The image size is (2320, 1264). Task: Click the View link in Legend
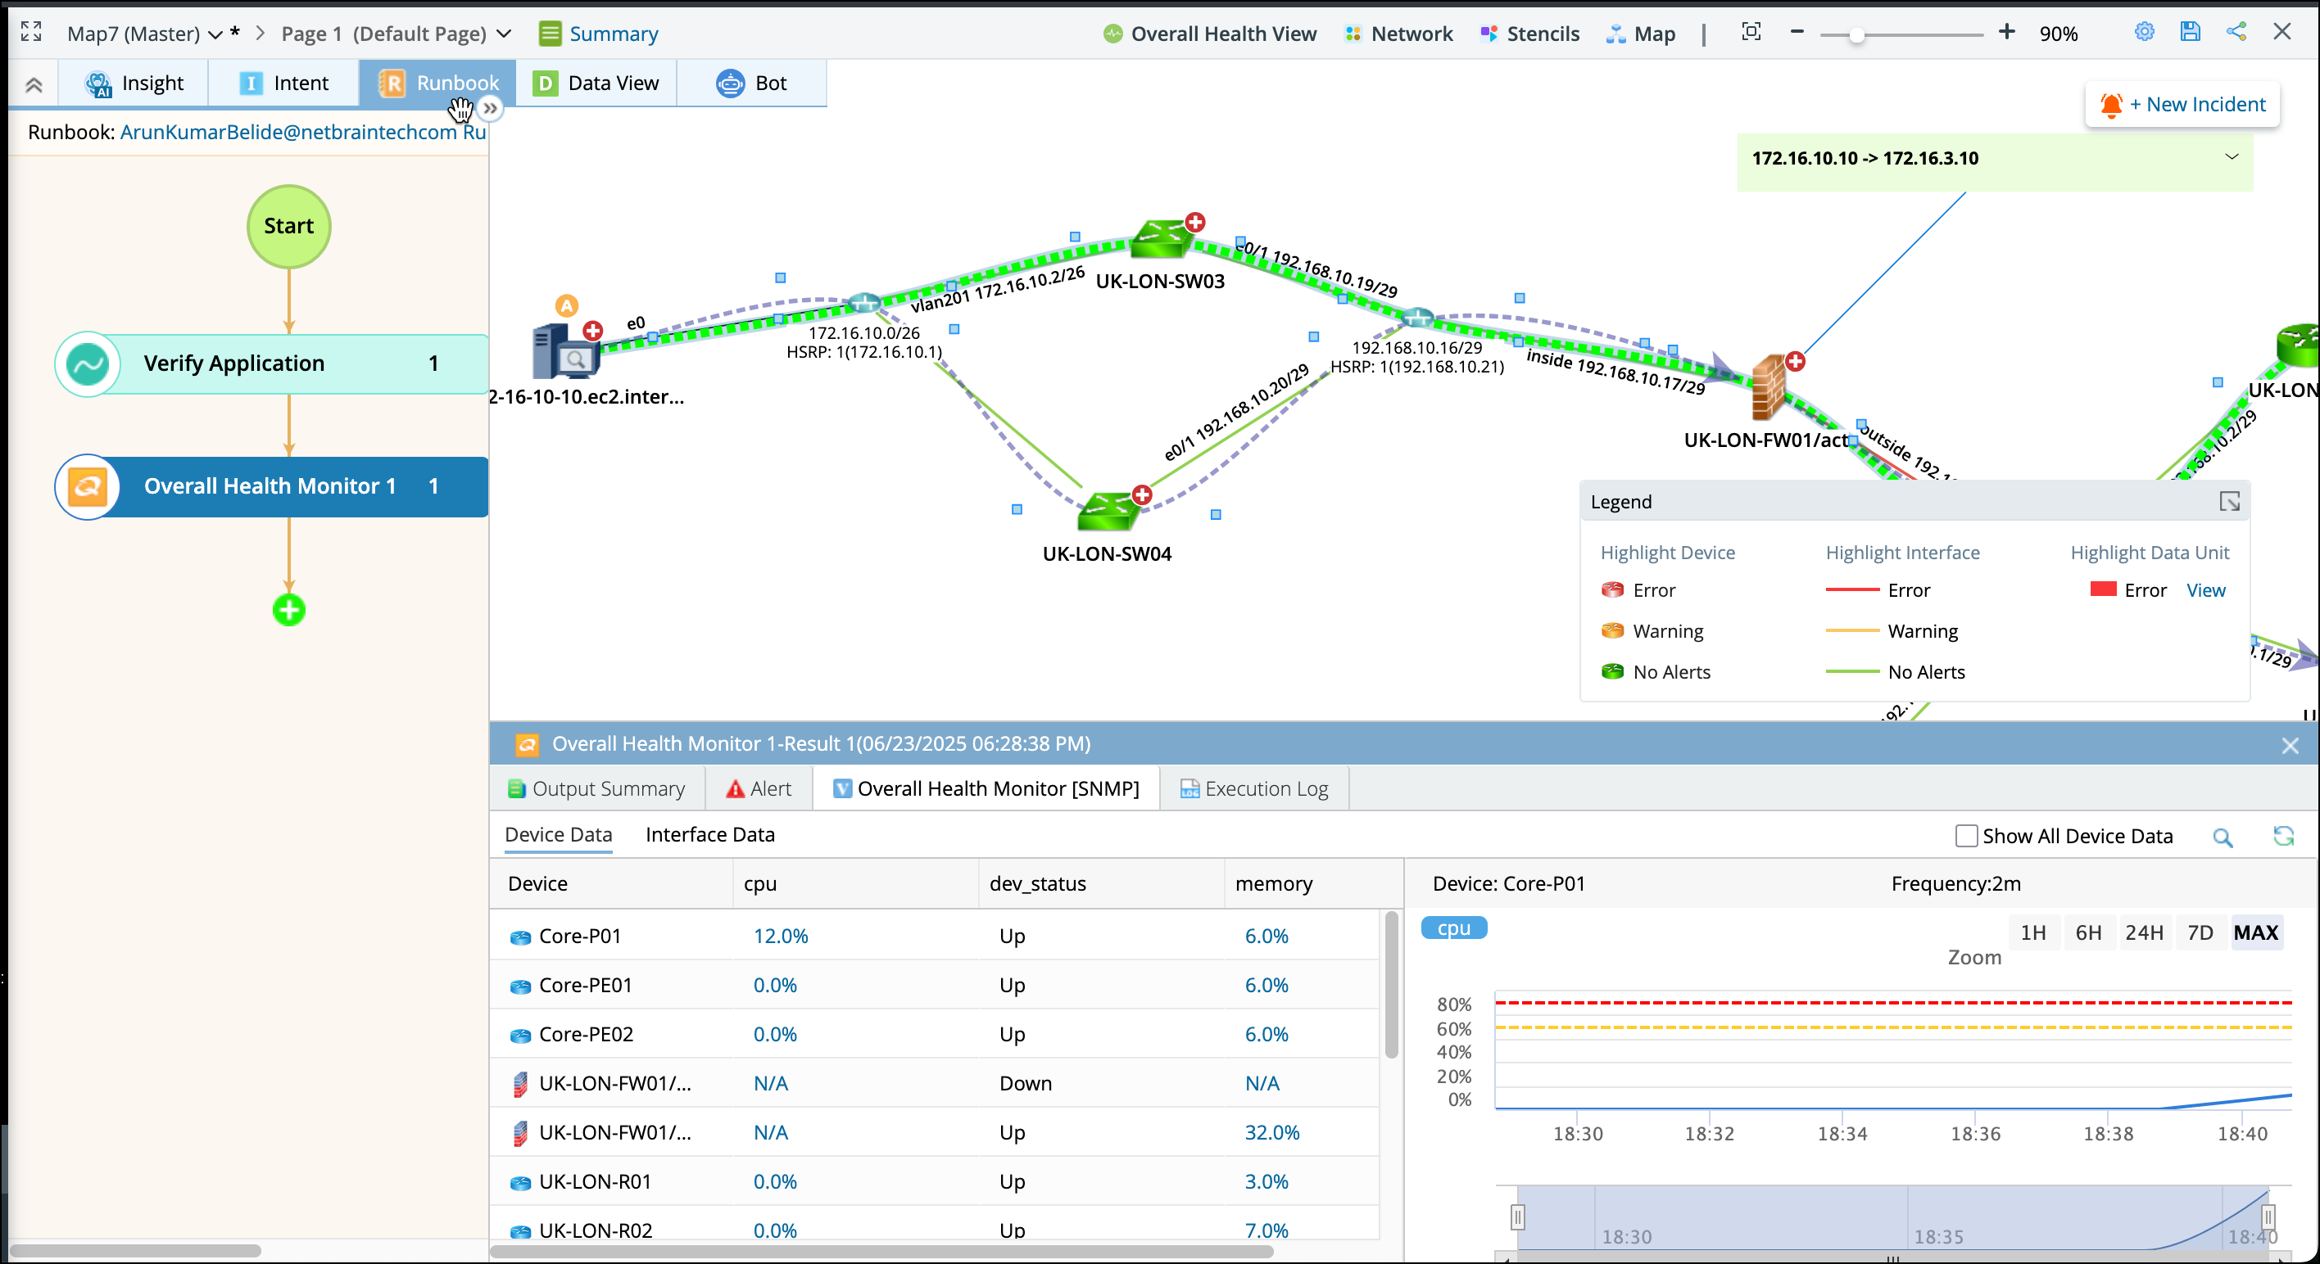[2204, 590]
